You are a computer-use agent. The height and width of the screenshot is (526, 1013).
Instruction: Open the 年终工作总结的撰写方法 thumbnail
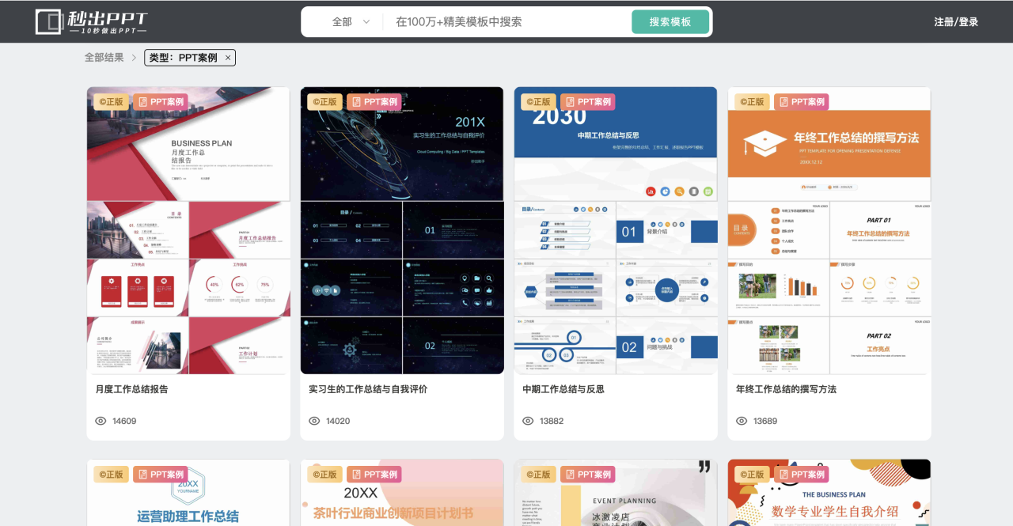tap(829, 230)
